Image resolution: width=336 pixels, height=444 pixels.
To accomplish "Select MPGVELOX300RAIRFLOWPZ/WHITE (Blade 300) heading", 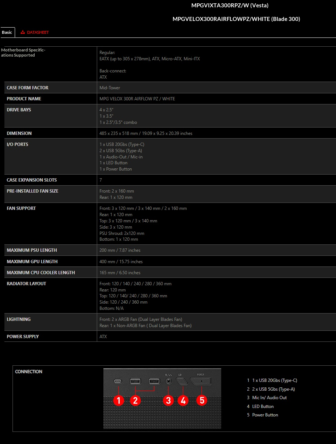I will [x=236, y=19].
